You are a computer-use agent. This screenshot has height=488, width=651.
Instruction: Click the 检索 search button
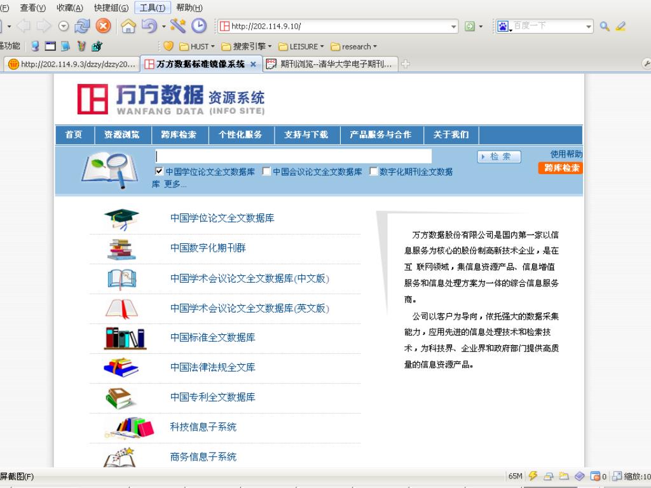[x=499, y=157]
